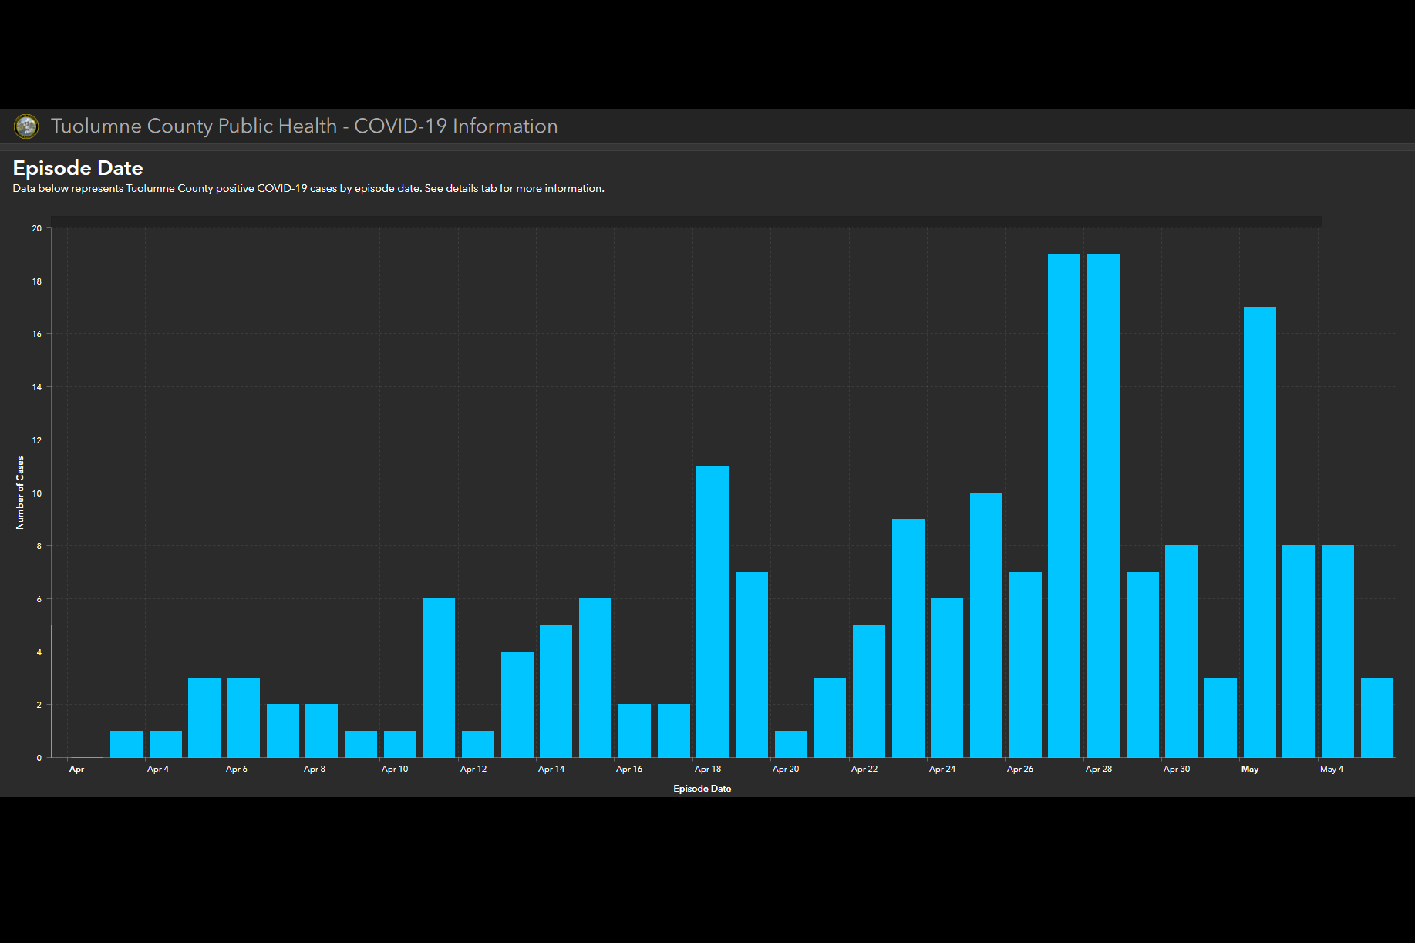Click the 5-case bar above Apr 22 label
Screen dimensions: 1415x943
pos(869,691)
